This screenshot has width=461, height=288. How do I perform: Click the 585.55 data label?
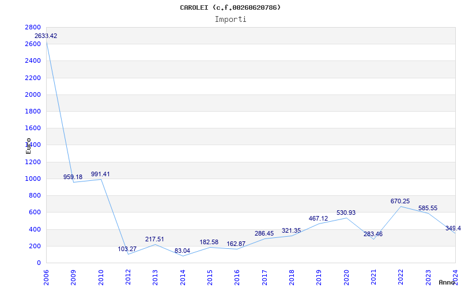pos(428,209)
